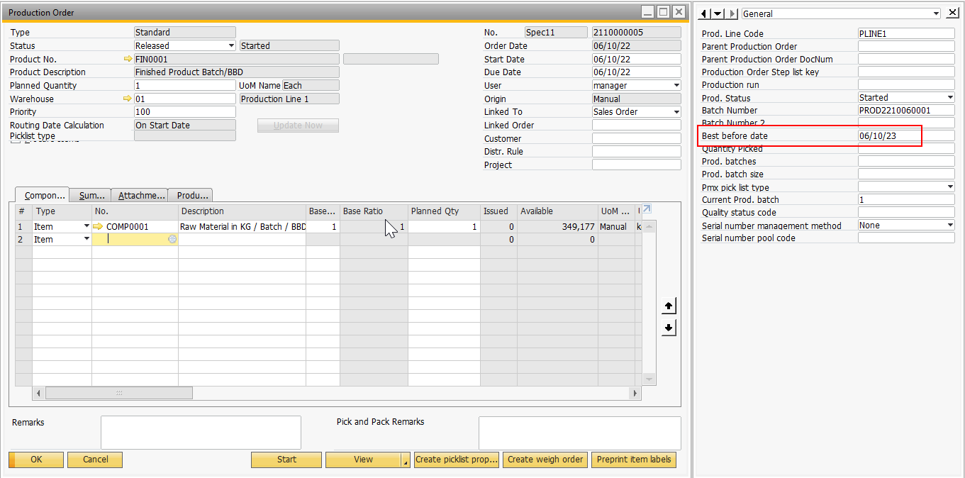Click the Update Now button
The height and width of the screenshot is (478, 965).
pos(298,126)
